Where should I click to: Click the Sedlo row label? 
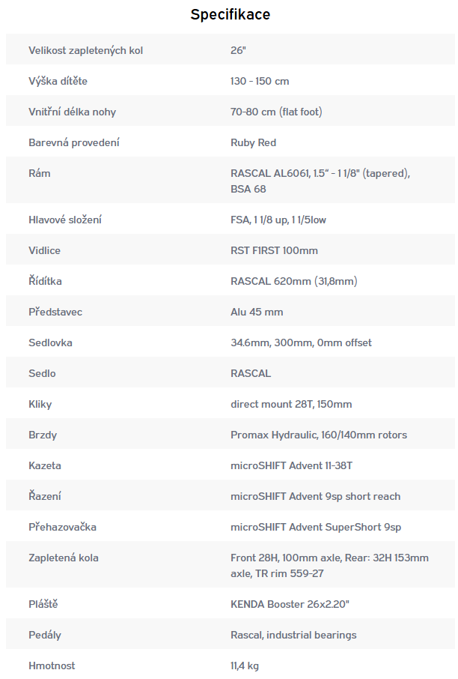pos(42,373)
